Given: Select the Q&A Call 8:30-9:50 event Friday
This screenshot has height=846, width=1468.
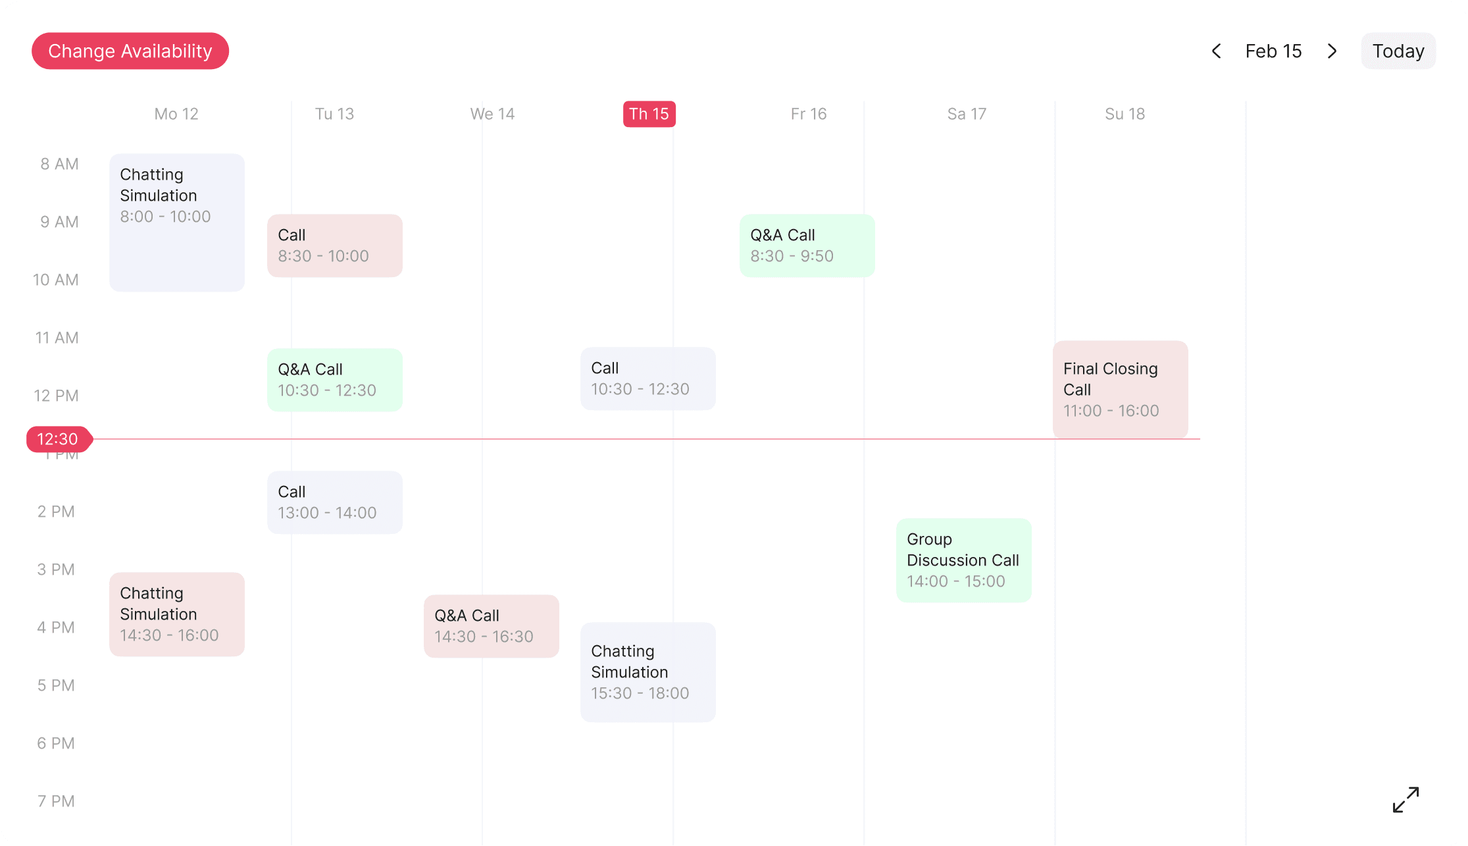Looking at the screenshot, I should 805,245.
